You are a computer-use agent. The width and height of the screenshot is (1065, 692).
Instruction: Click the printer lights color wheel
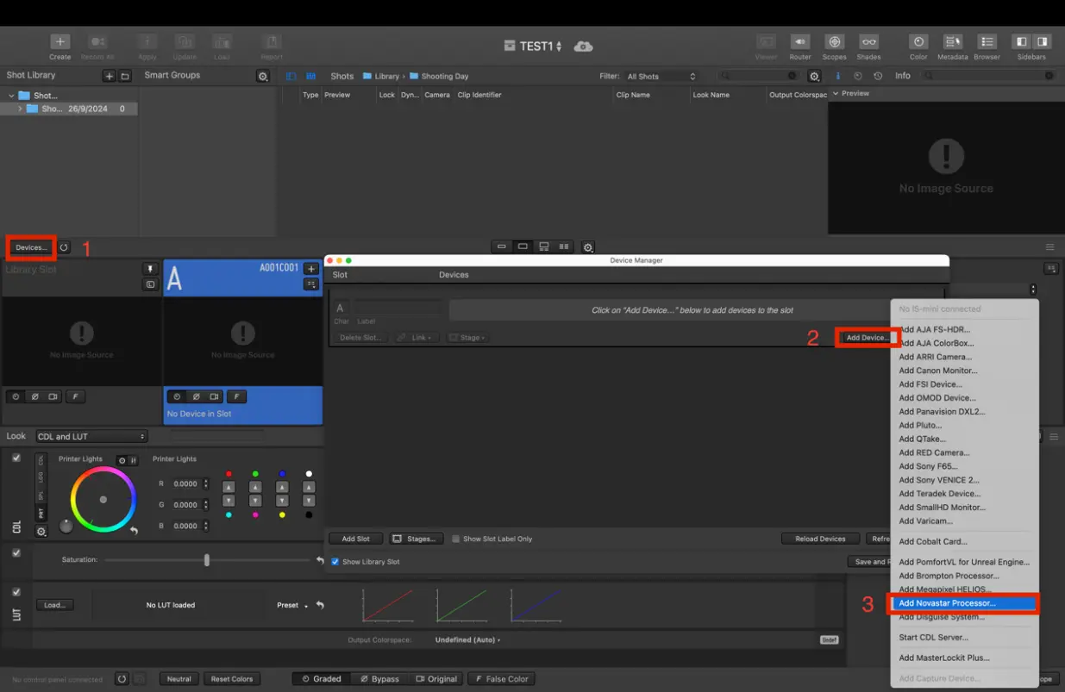[x=103, y=500]
